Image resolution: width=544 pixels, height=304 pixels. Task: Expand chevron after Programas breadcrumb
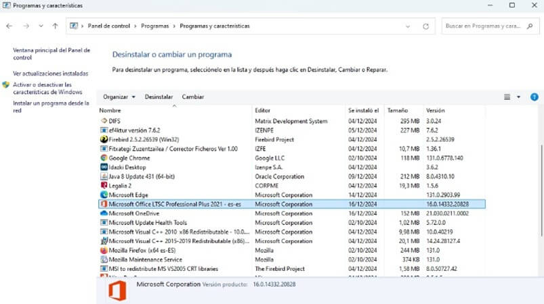(x=174, y=26)
